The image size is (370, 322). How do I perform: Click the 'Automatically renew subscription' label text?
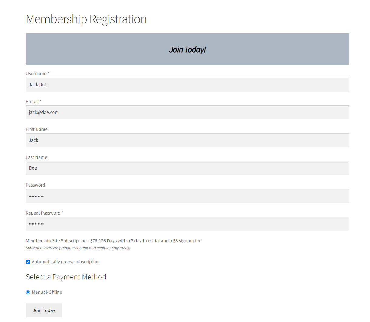pos(66,262)
